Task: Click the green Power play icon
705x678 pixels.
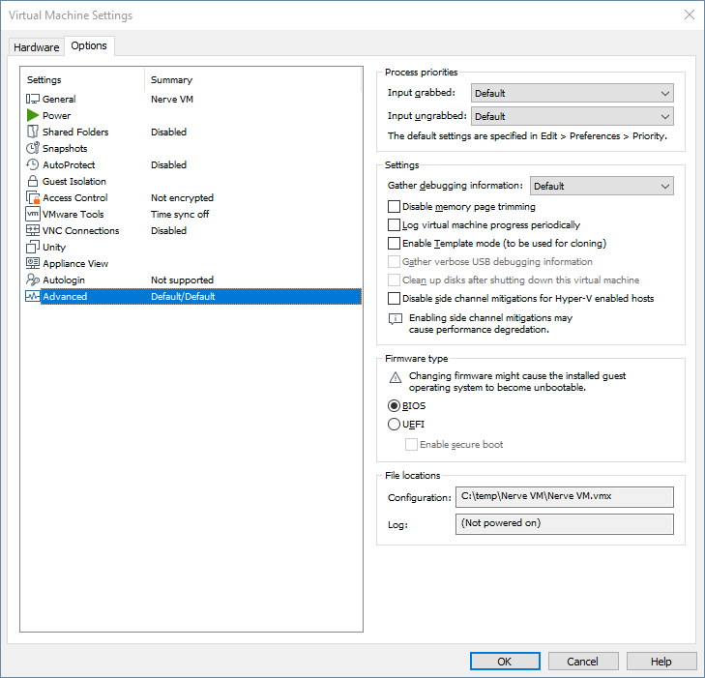Action: (x=33, y=115)
